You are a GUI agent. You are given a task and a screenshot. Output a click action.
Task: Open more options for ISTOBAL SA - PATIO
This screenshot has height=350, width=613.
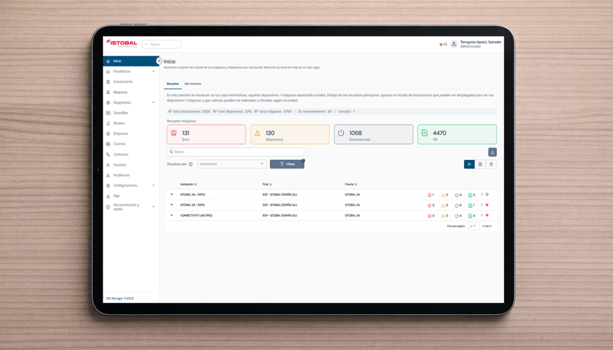click(x=482, y=194)
